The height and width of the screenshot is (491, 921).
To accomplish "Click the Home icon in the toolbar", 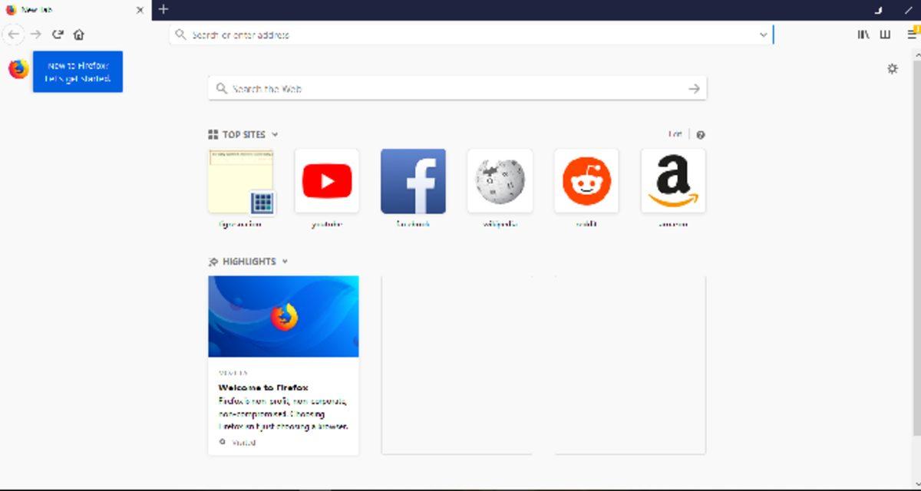I will (x=79, y=35).
